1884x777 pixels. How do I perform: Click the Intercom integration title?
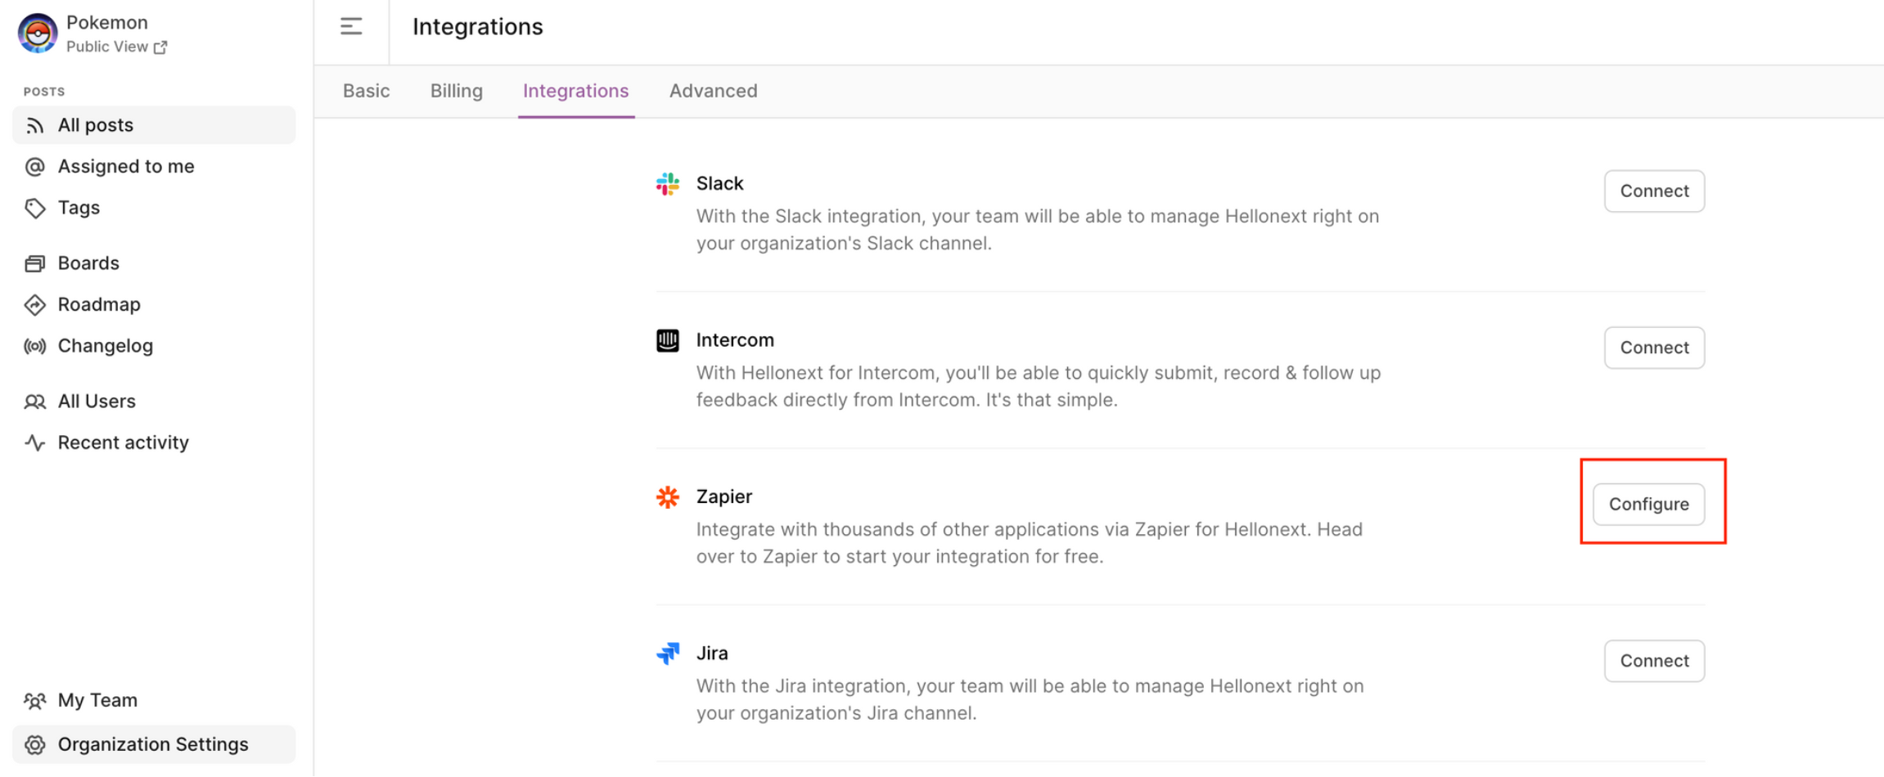(735, 340)
